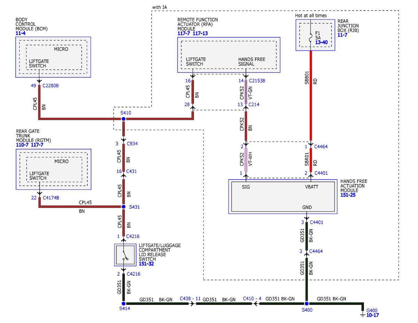
Task: Select the SBR01 wire label
Action: (307, 159)
